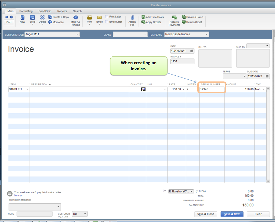Open the Class dropdown
Viewport: 275px width, 222px height.
145,34
